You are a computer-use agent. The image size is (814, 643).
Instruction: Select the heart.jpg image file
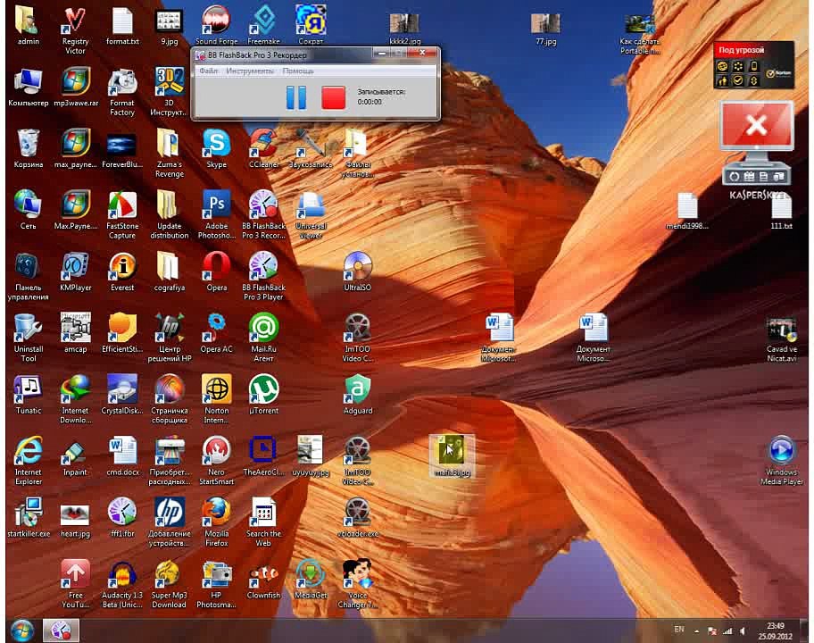[75, 520]
